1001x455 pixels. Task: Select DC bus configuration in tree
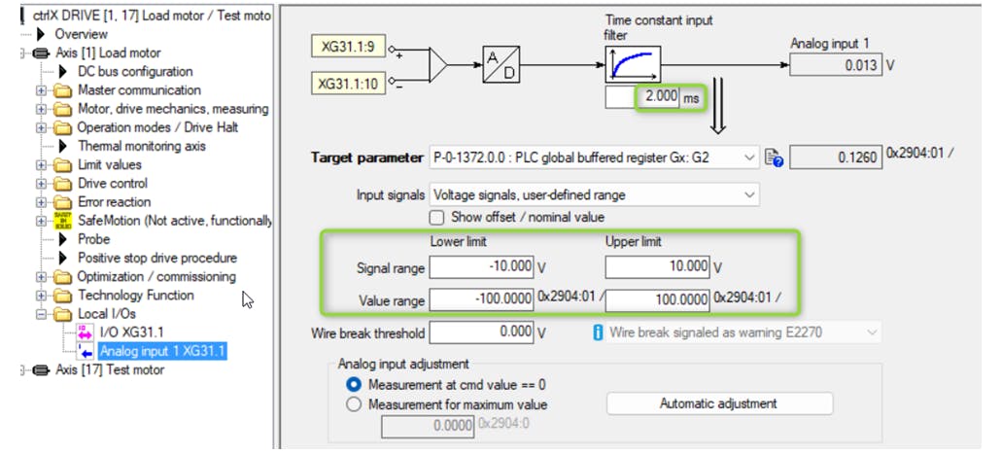134,71
